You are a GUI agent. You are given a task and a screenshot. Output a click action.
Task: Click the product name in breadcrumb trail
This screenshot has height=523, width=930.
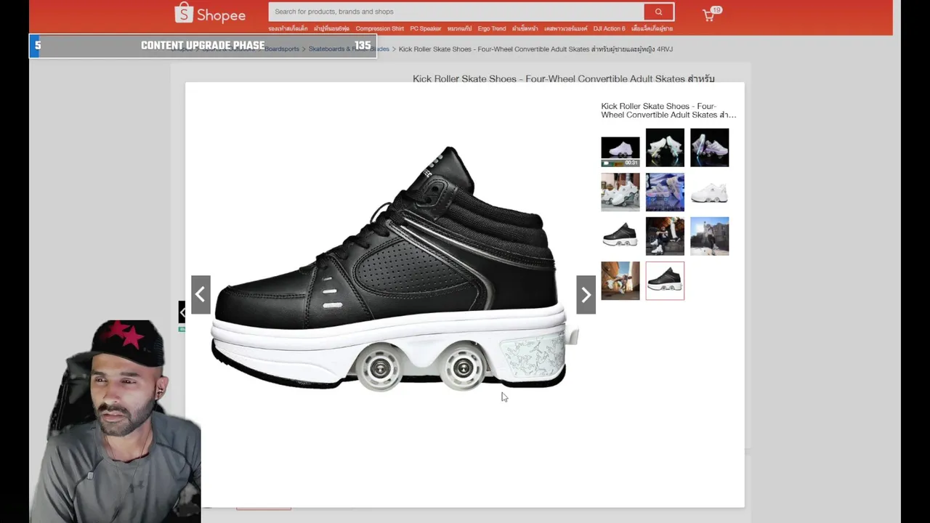click(535, 49)
